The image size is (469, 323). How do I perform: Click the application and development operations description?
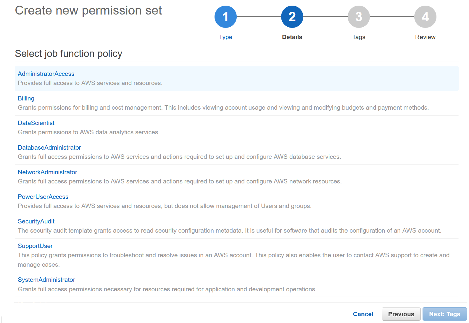167,289
